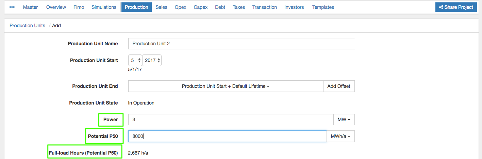Open the Templates tab
482x159 pixels.
point(323,7)
